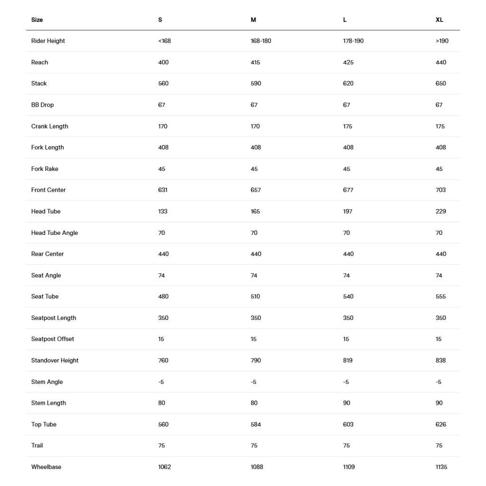Click the Seat Tube value 555

click(x=440, y=297)
